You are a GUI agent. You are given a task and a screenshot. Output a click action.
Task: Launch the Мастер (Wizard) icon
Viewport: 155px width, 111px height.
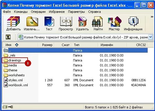click(x=114, y=24)
